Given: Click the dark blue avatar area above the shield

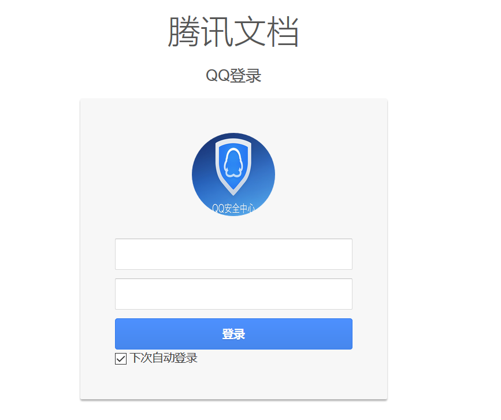Looking at the screenshot, I should 233,135.
